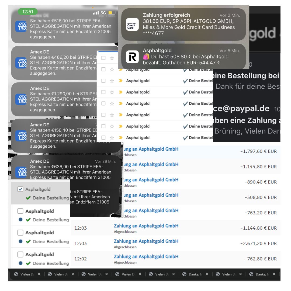Click green checkmark in the selected Asphaltgold mail
Screen dimensions: 291x291
28,198
